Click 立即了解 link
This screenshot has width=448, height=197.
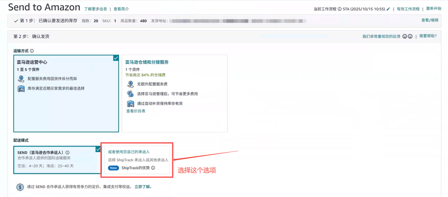click(143, 187)
